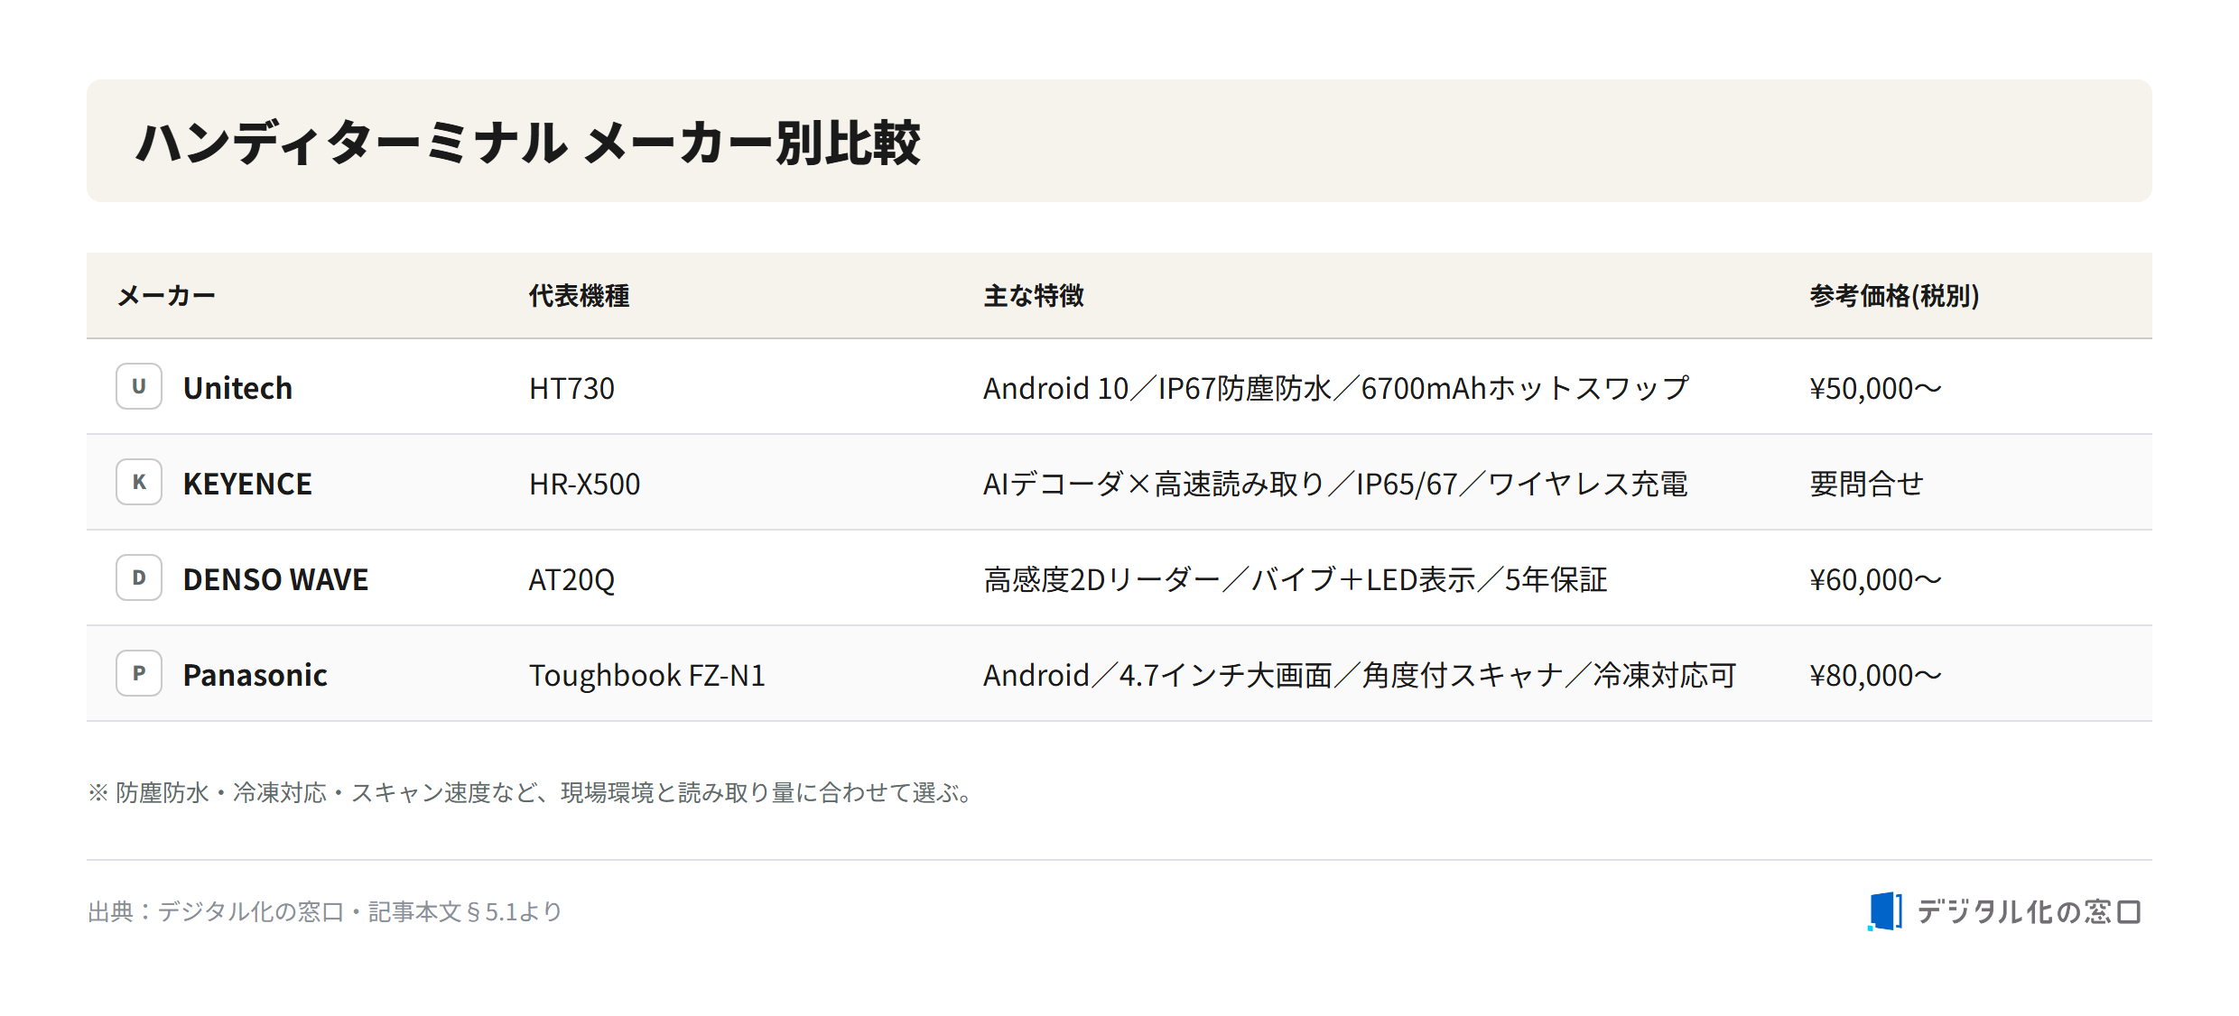The height and width of the screenshot is (1016, 2239).
Task: Click the 要問合せ price cell
Action: pyautogui.click(x=1866, y=484)
